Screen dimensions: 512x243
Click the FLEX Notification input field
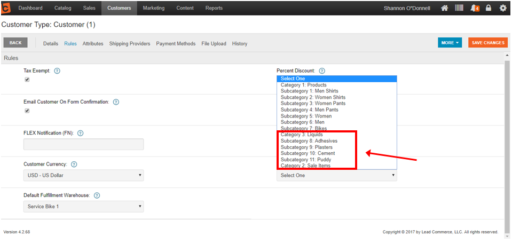click(83, 144)
